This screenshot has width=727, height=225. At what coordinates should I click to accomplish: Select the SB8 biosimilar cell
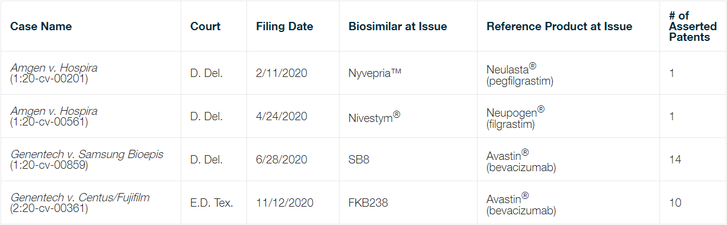(359, 160)
